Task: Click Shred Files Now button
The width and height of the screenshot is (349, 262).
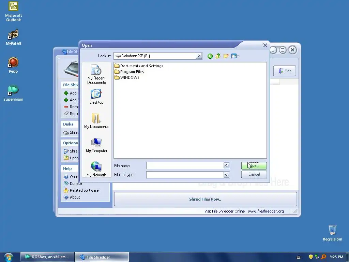Action: click(205, 199)
